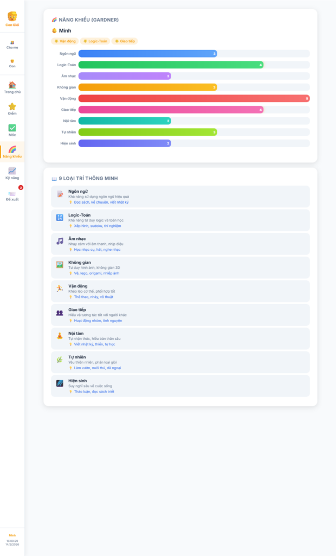
Task: Open the Hiện sinh suggestion link
Action: (94, 391)
